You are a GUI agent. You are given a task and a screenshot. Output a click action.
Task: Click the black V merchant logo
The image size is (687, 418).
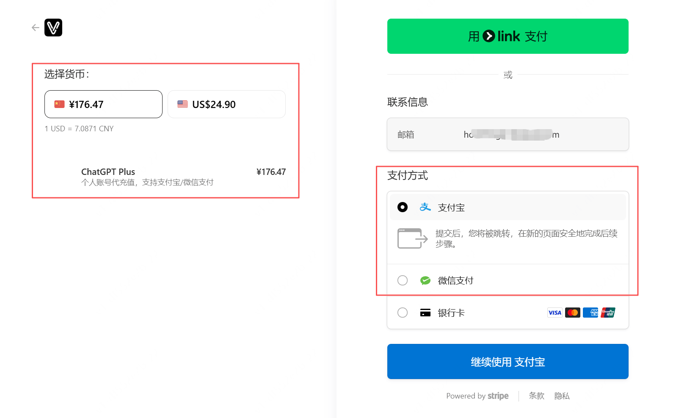pos(53,28)
